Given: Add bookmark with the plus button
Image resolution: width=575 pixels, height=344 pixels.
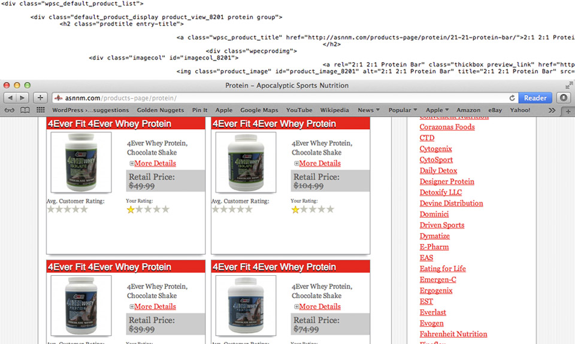Looking at the screenshot, I should pos(40,98).
